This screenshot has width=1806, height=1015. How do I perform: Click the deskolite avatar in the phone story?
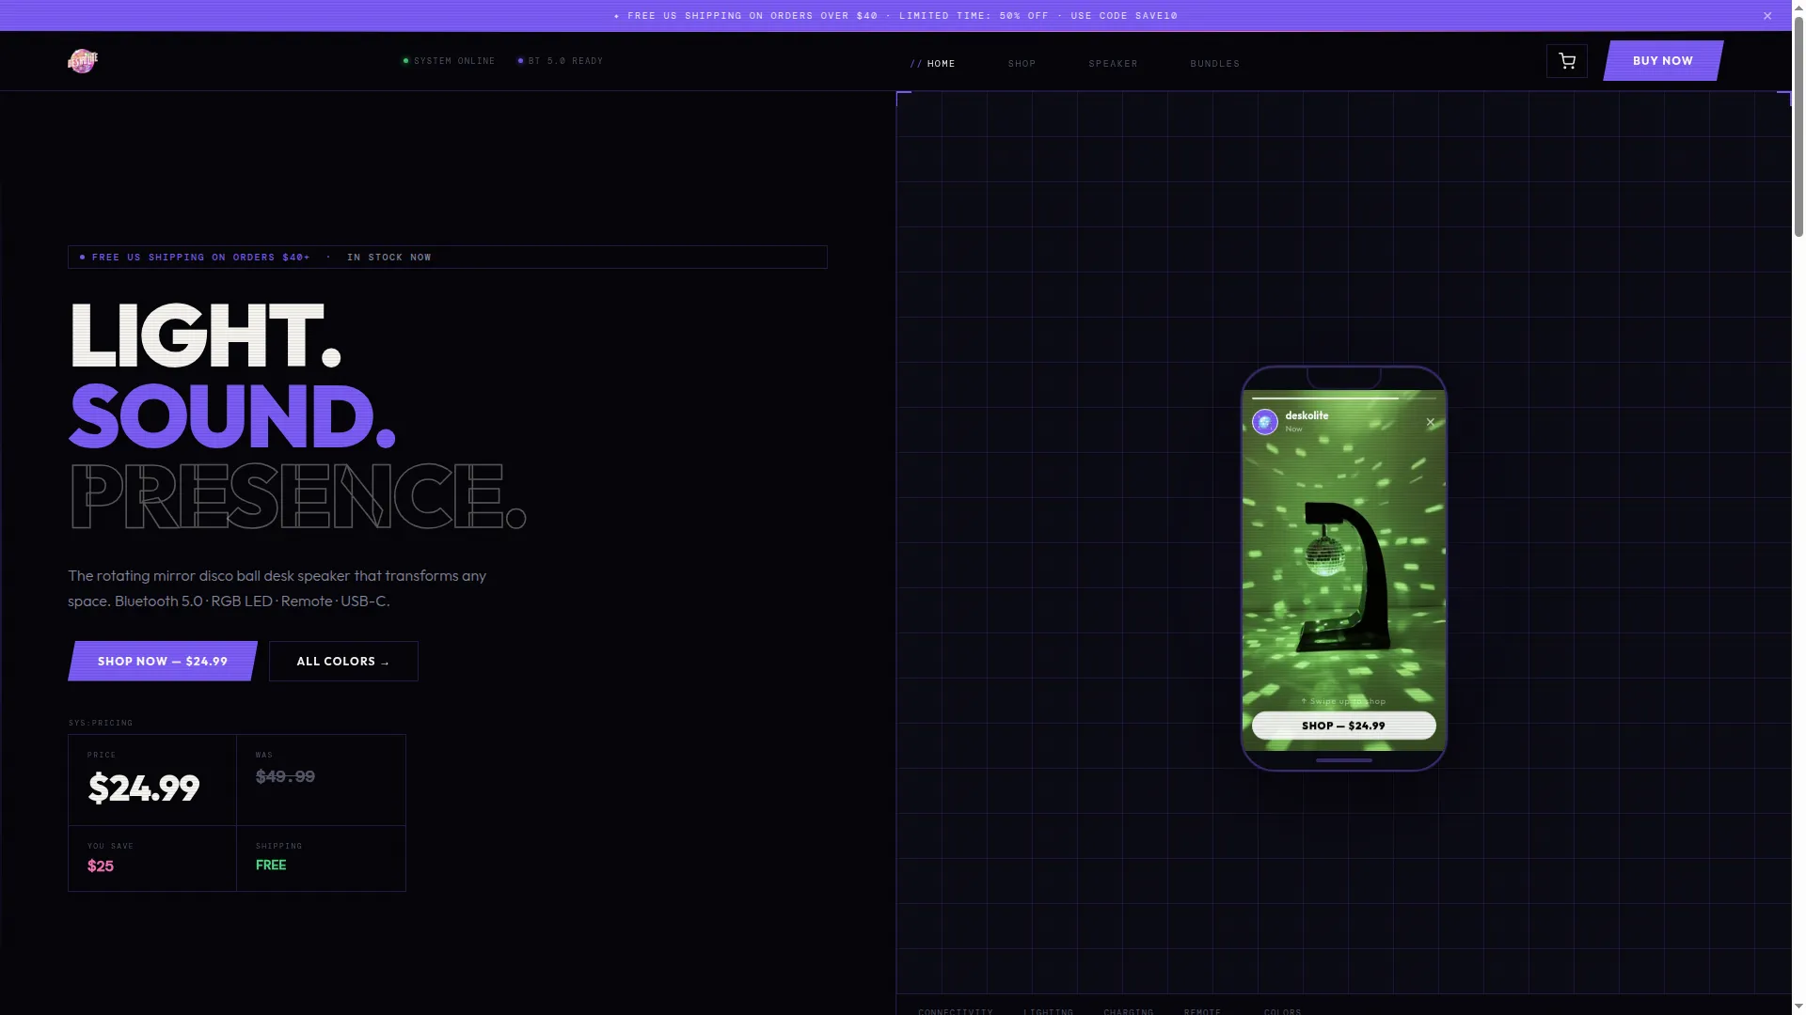1265,422
